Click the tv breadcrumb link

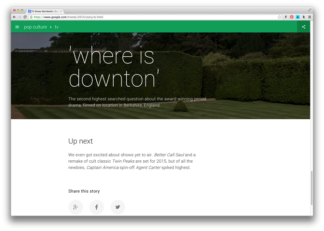click(x=57, y=27)
